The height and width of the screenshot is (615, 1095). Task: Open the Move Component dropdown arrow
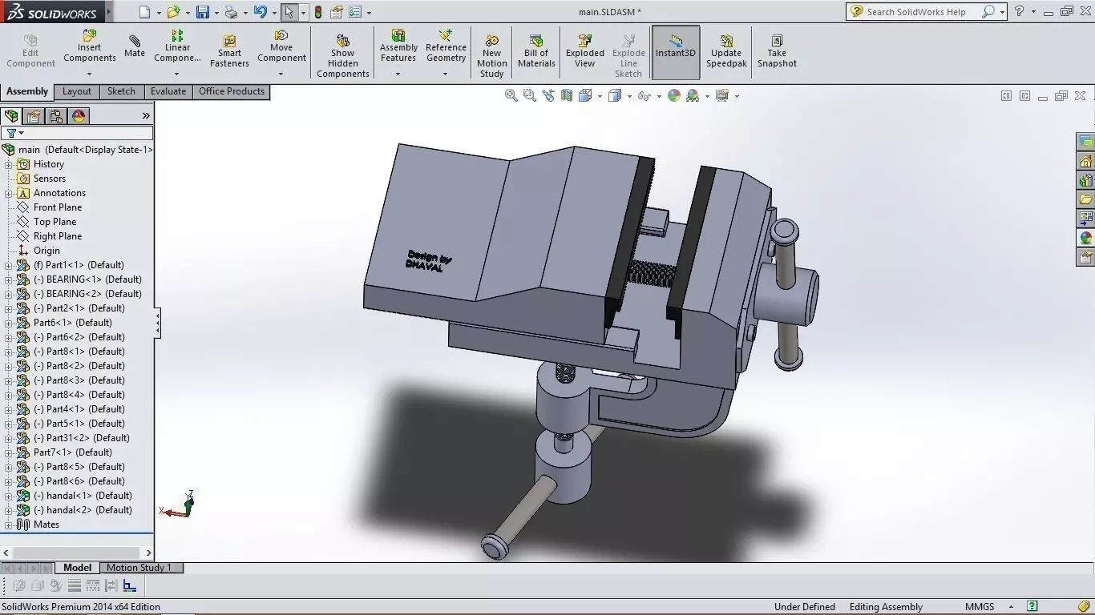point(281,74)
